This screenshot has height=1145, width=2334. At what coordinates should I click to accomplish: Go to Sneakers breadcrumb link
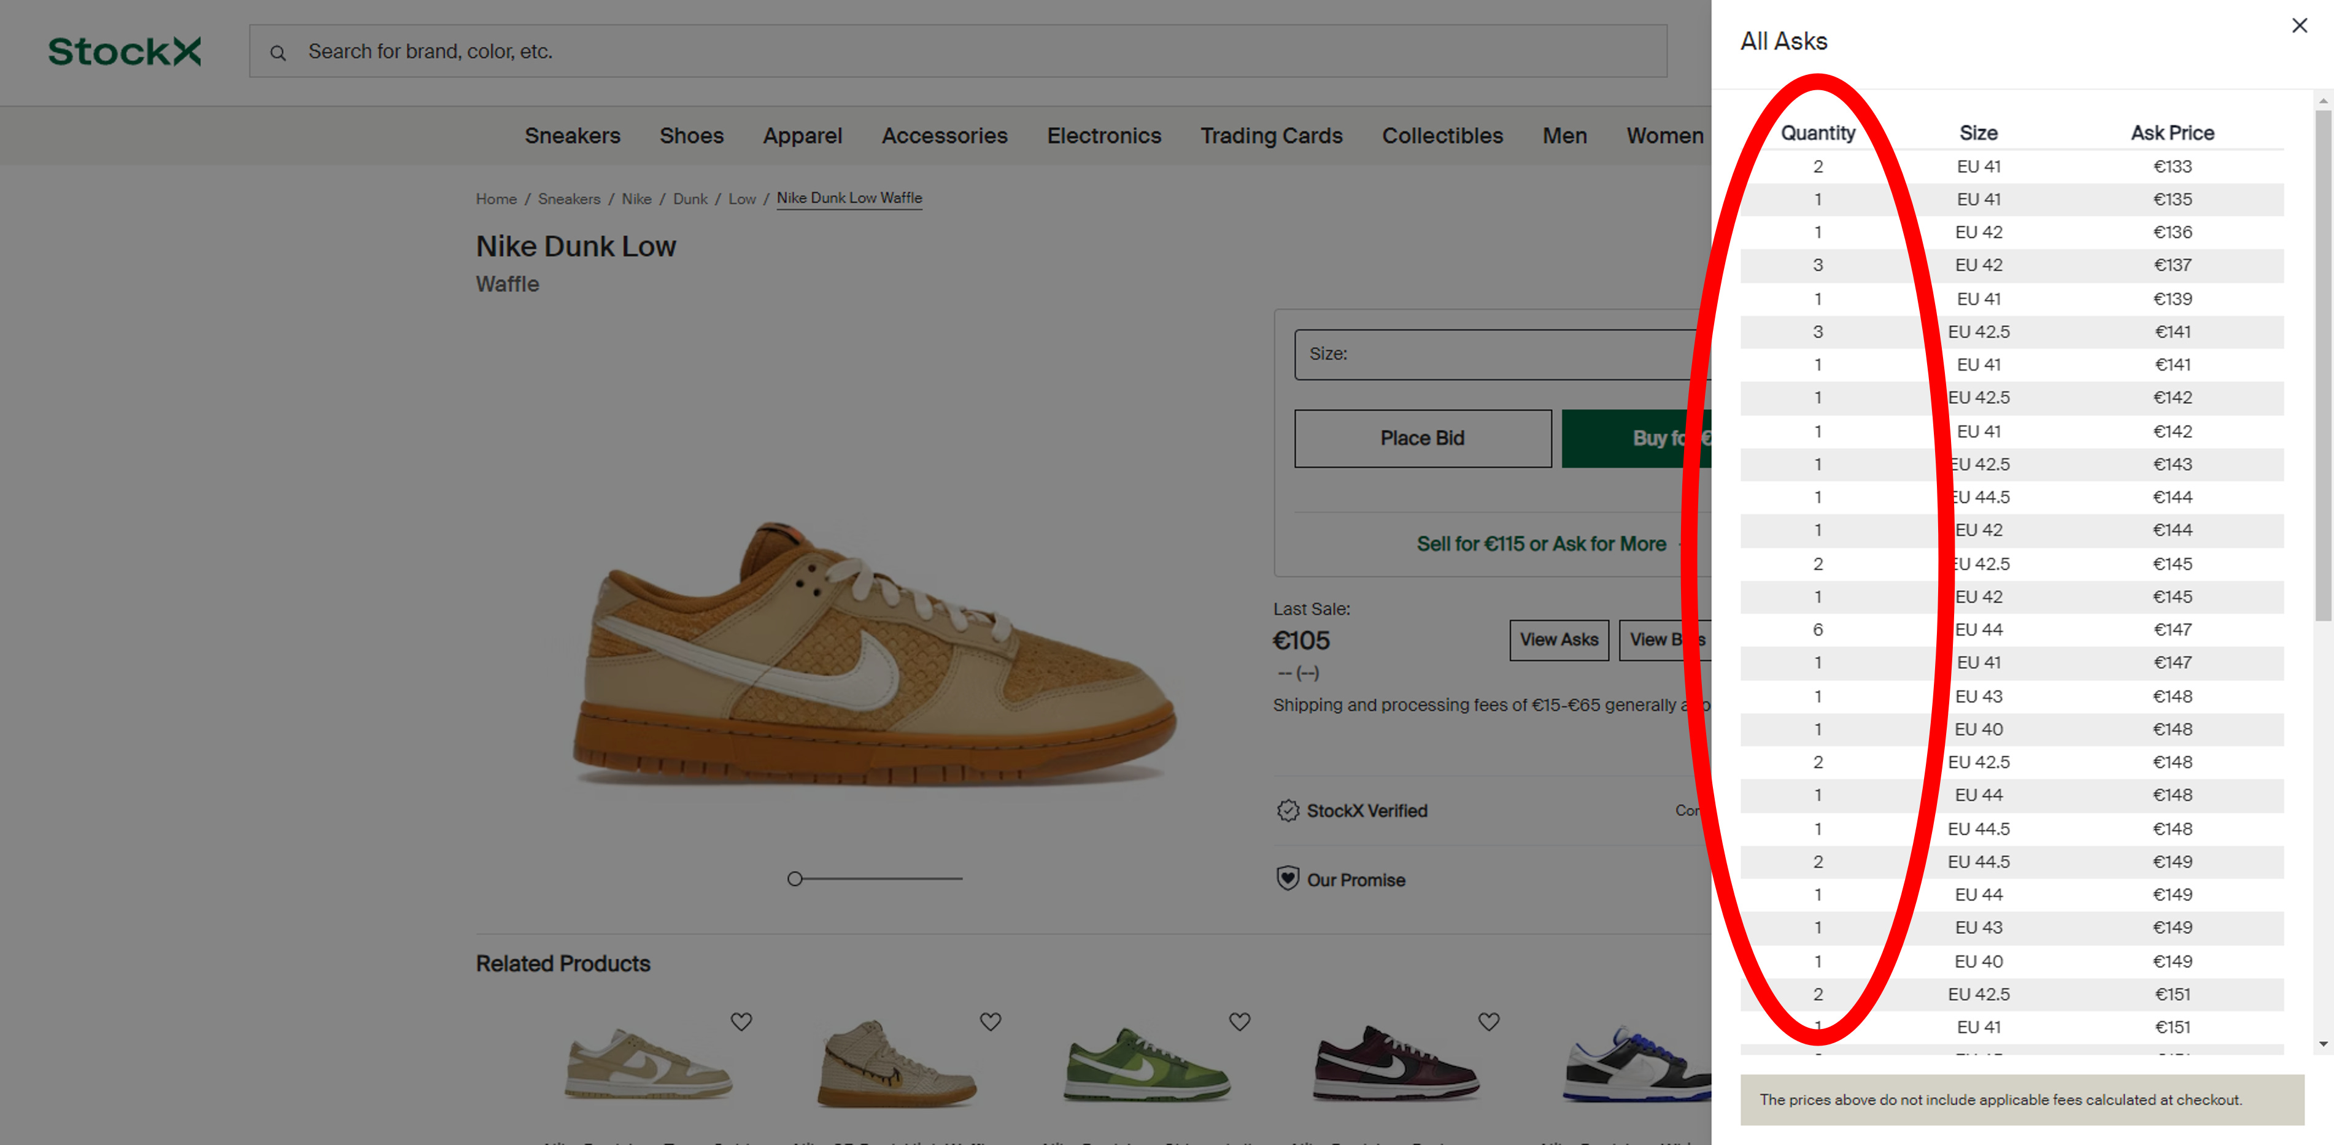(569, 198)
